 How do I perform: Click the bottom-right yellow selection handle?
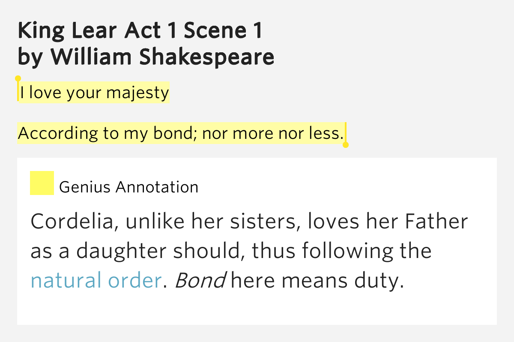[x=346, y=145]
